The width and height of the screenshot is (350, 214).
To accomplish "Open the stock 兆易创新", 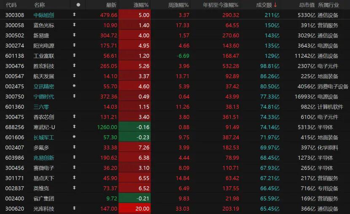I will click(44, 158).
